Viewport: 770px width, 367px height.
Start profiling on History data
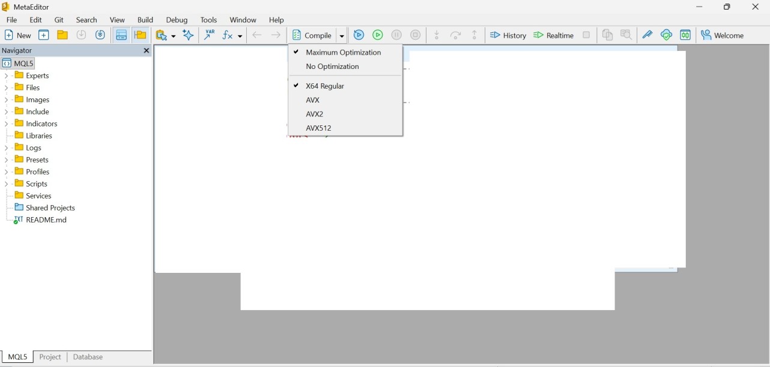[x=508, y=35]
